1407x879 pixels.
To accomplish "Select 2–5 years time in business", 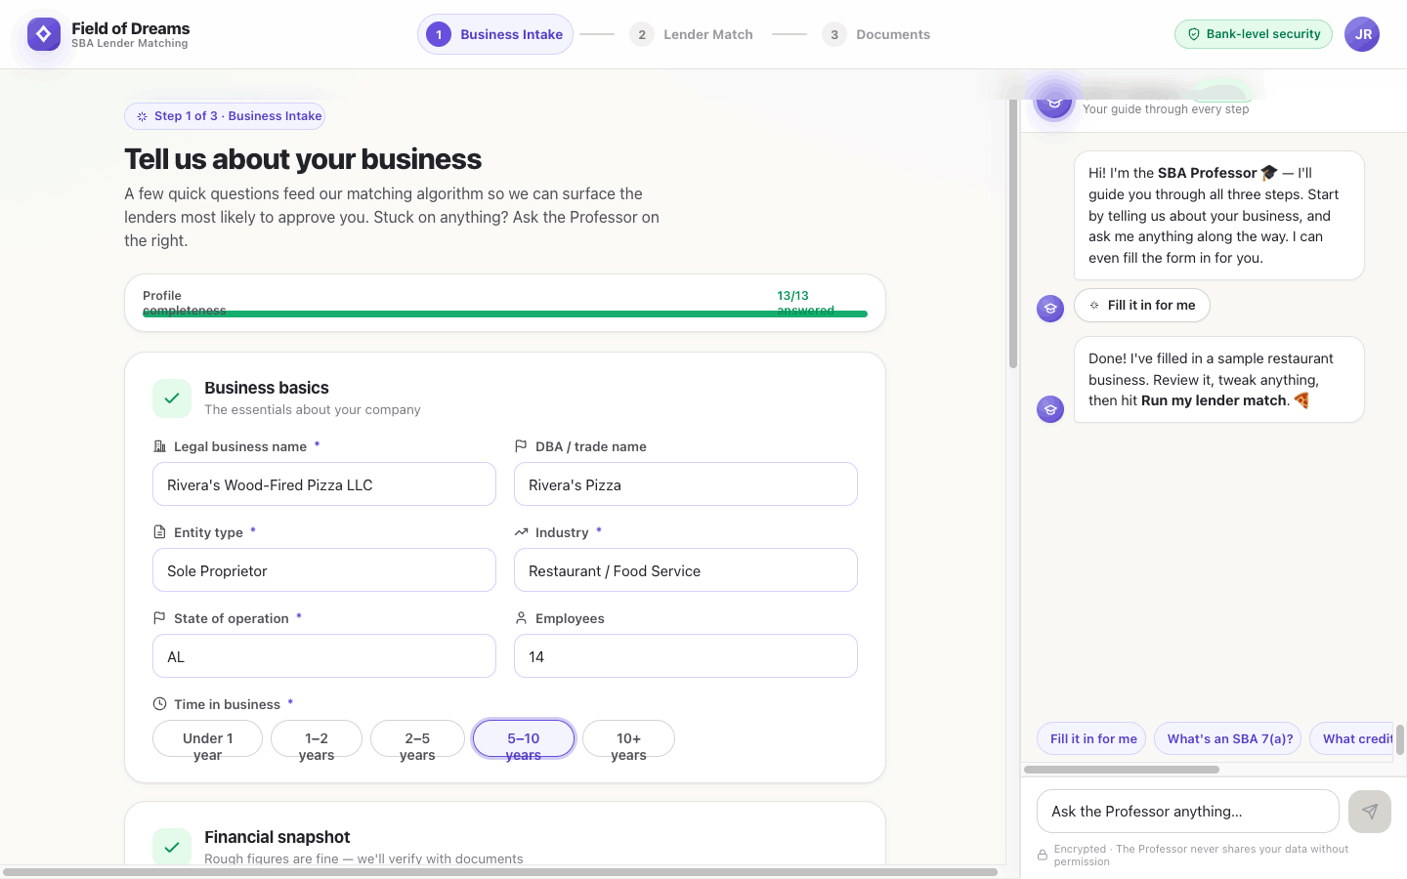I will pyautogui.click(x=417, y=738).
